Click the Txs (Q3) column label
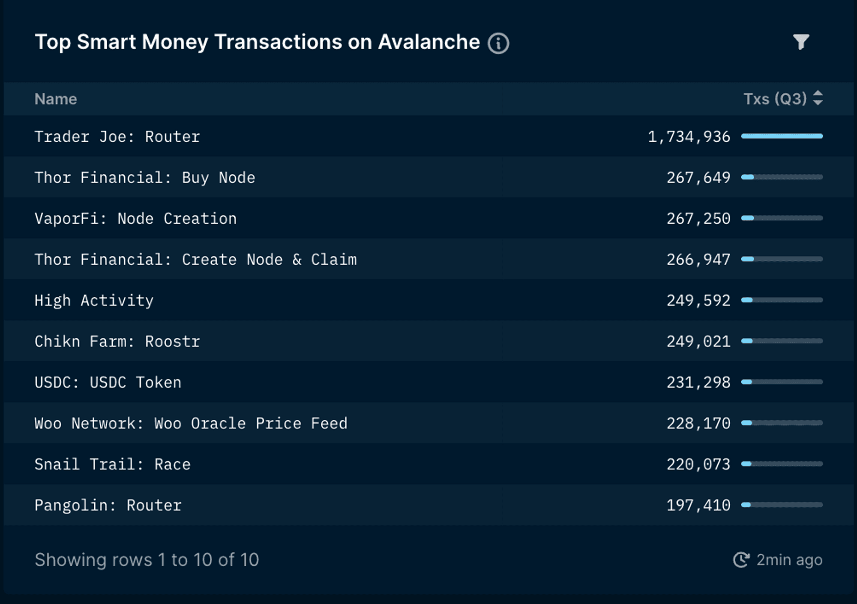Screen dimensions: 857x604 click(775, 99)
